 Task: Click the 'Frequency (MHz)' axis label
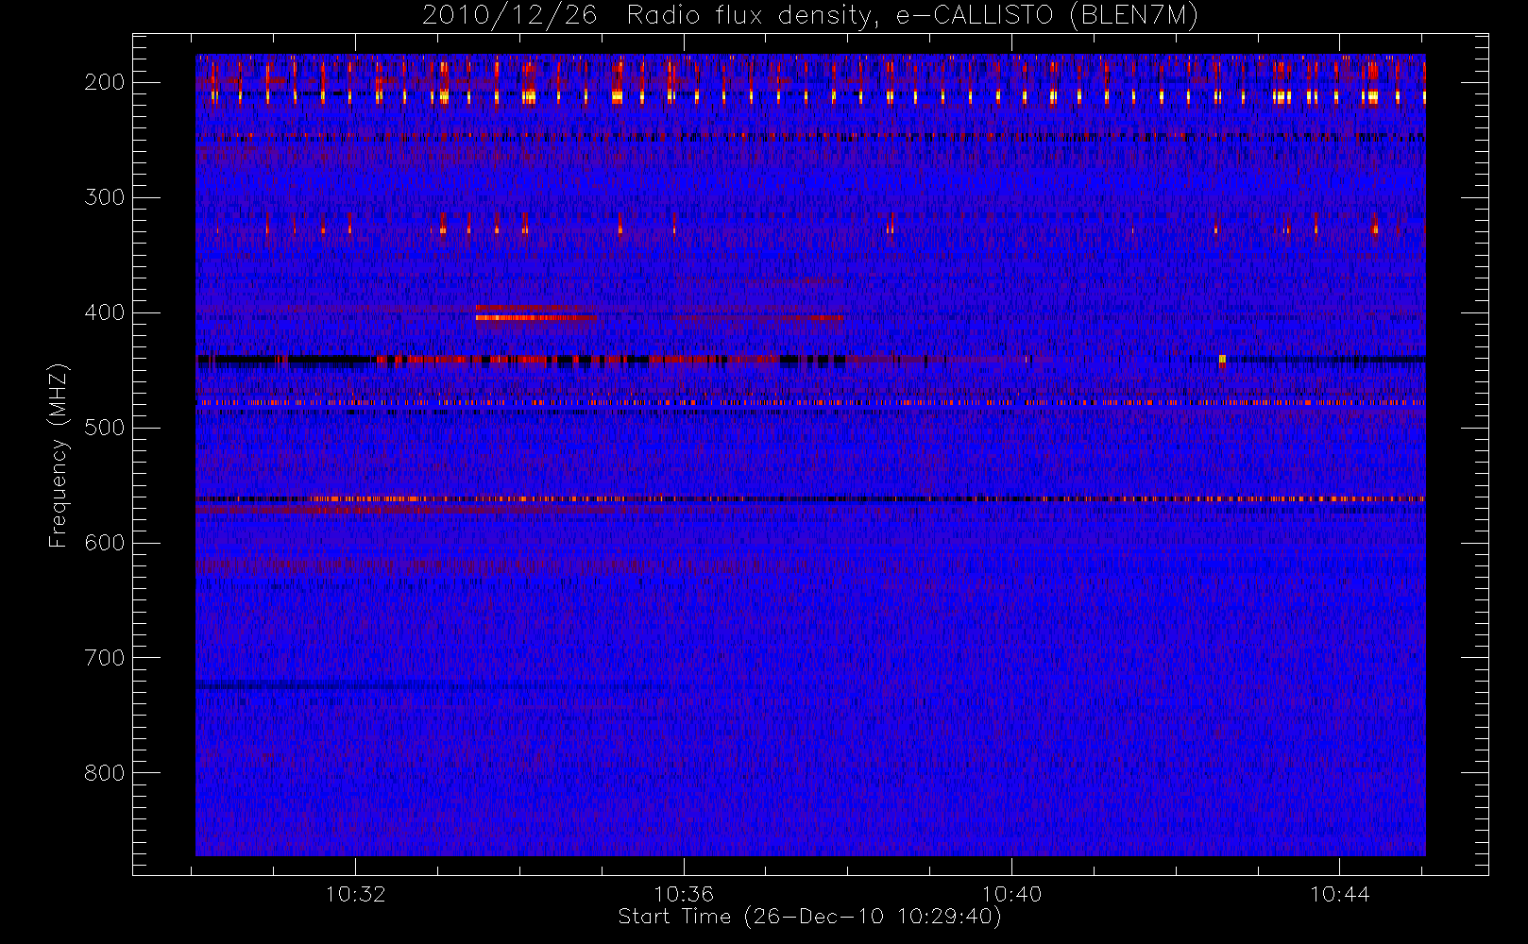(x=59, y=455)
